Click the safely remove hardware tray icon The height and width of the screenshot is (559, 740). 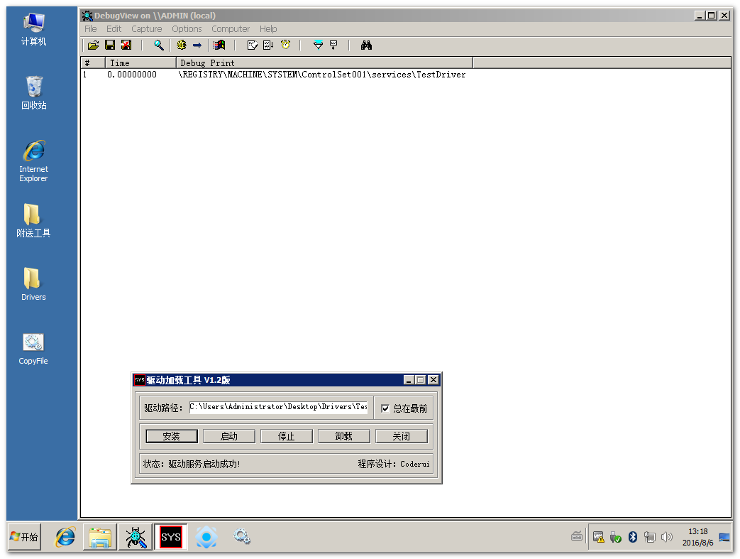coord(615,537)
